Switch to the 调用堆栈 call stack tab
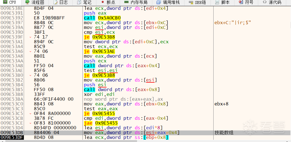This screenshot has height=142, width=291. pyautogui.click(x=168, y=3)
